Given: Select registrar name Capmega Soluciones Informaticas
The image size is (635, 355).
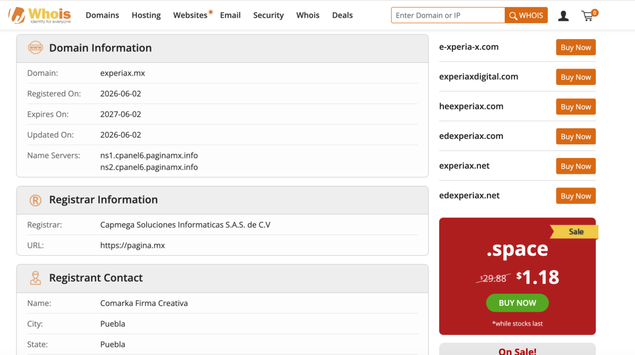Looking at the screenshot, I should [185, 225].
